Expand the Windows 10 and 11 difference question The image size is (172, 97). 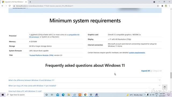point(31,80)
